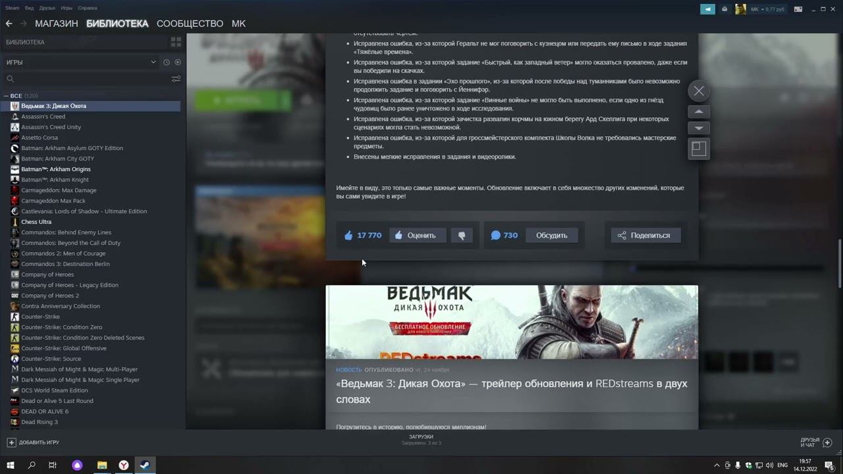Viewport: 843px width, 474px height.
Task: Switch Steam to Big Picture mode icon
Action: click(798, 9)
